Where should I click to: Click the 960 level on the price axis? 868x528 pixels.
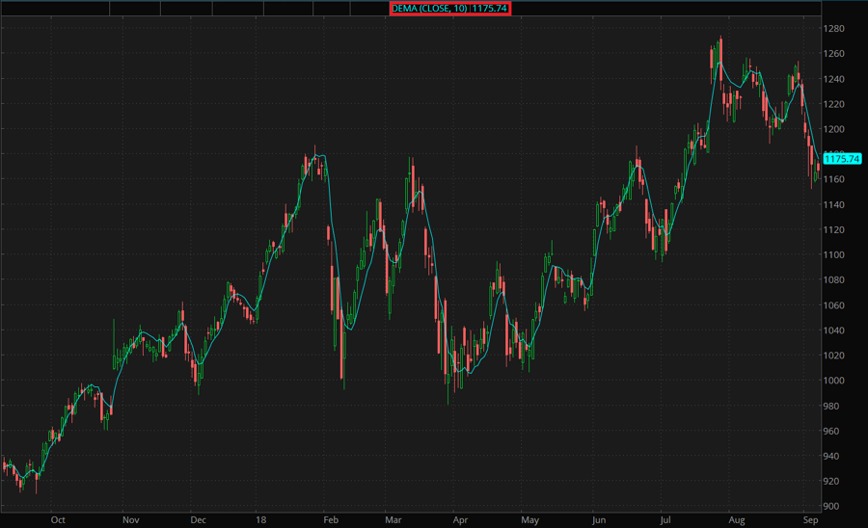pos(831,431)
